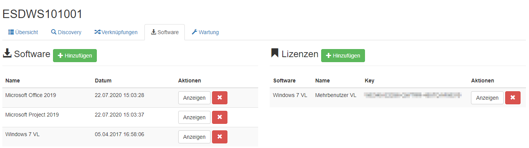Viewport: 529px width, 148px height.
Task: Click the blurred license key text
Action: pos(413,95)
